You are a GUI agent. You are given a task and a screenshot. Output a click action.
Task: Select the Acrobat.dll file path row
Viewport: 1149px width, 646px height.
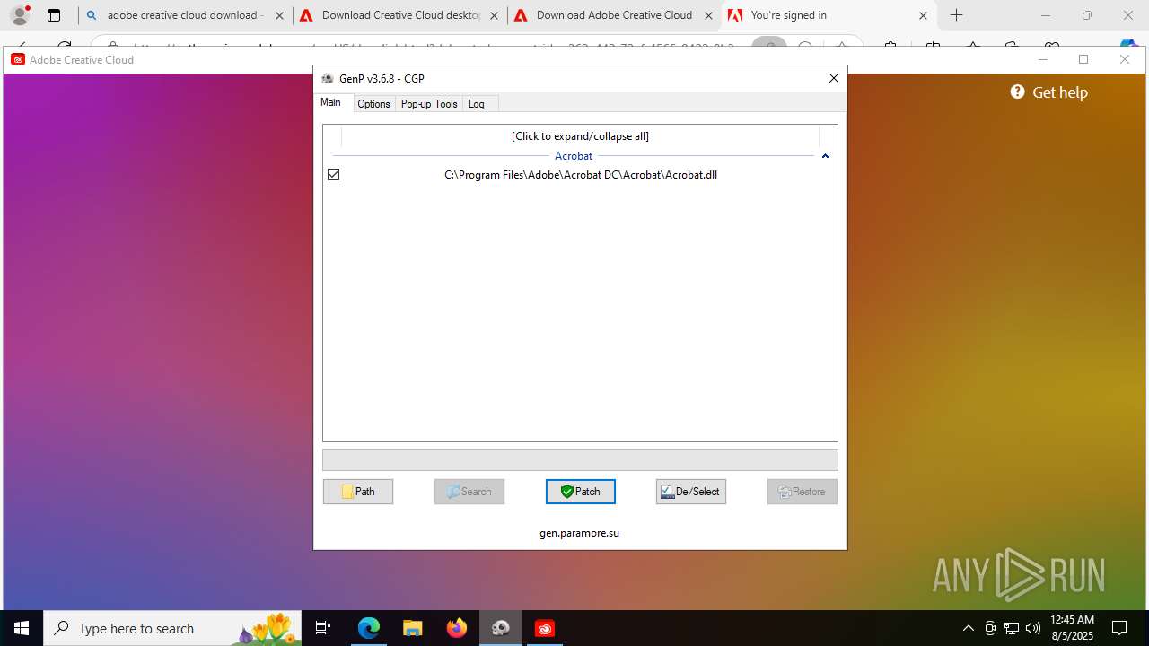581,175
